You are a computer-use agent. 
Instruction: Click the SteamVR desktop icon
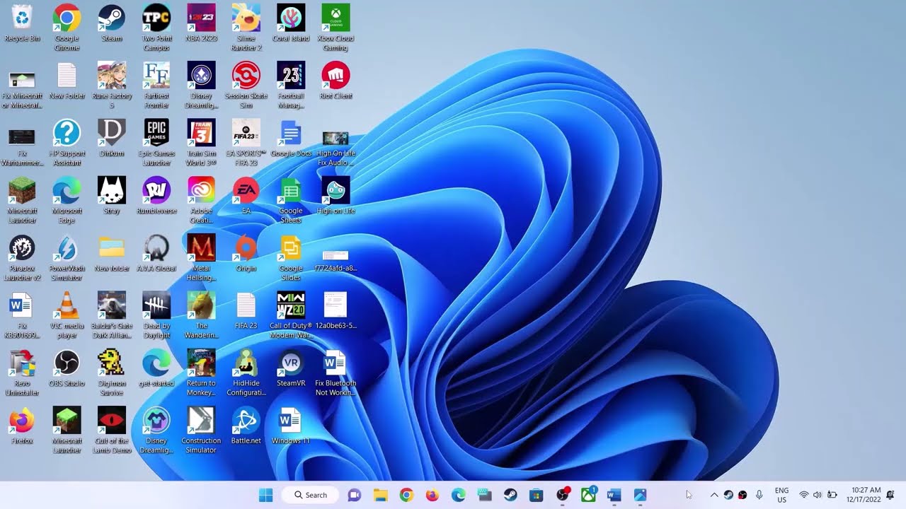[291, 368]
